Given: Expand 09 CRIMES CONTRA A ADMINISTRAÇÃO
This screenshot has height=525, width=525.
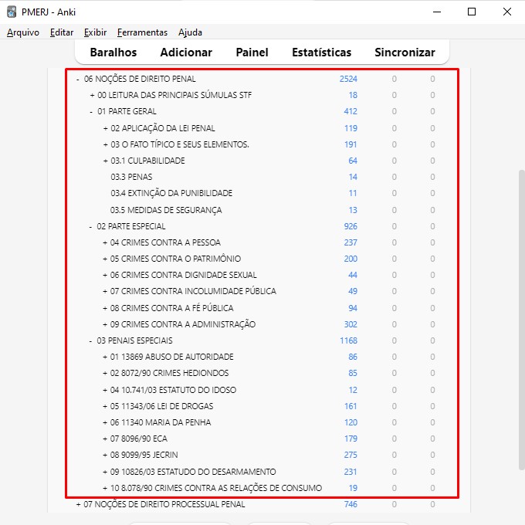Looking at the screenshot, I should 105,325.
